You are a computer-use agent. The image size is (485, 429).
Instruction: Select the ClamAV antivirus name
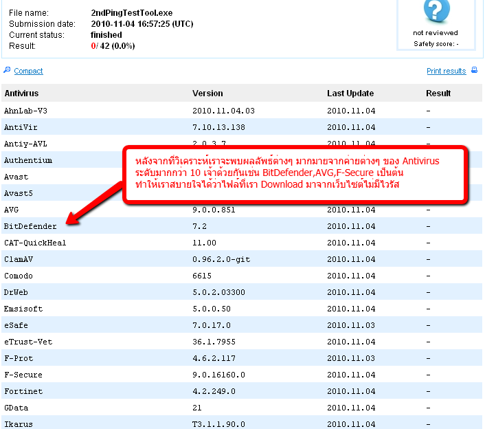click(x=19, y=259)
